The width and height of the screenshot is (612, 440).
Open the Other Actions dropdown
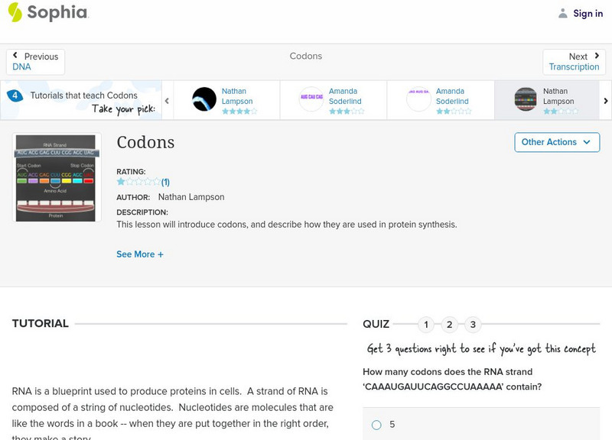pos(556,142)
